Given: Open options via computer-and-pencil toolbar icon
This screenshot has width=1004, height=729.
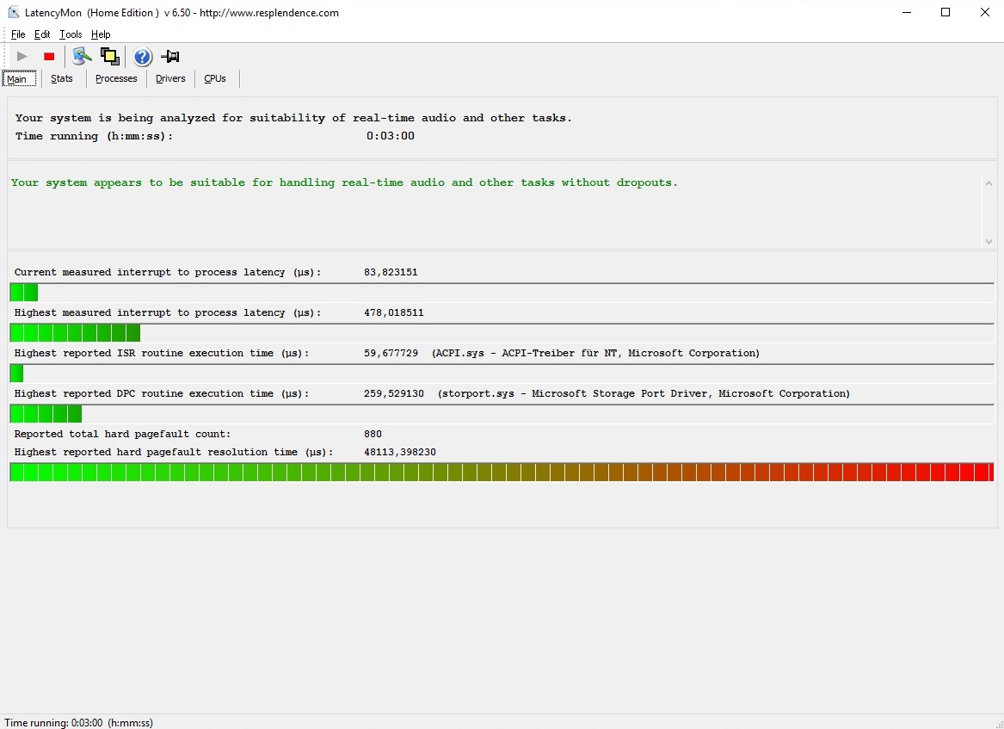Looking at the screenshot, I should tap(82, 56).
